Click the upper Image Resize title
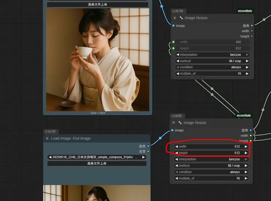Screen dimensions: 271x201 click(x=196, y=18)
